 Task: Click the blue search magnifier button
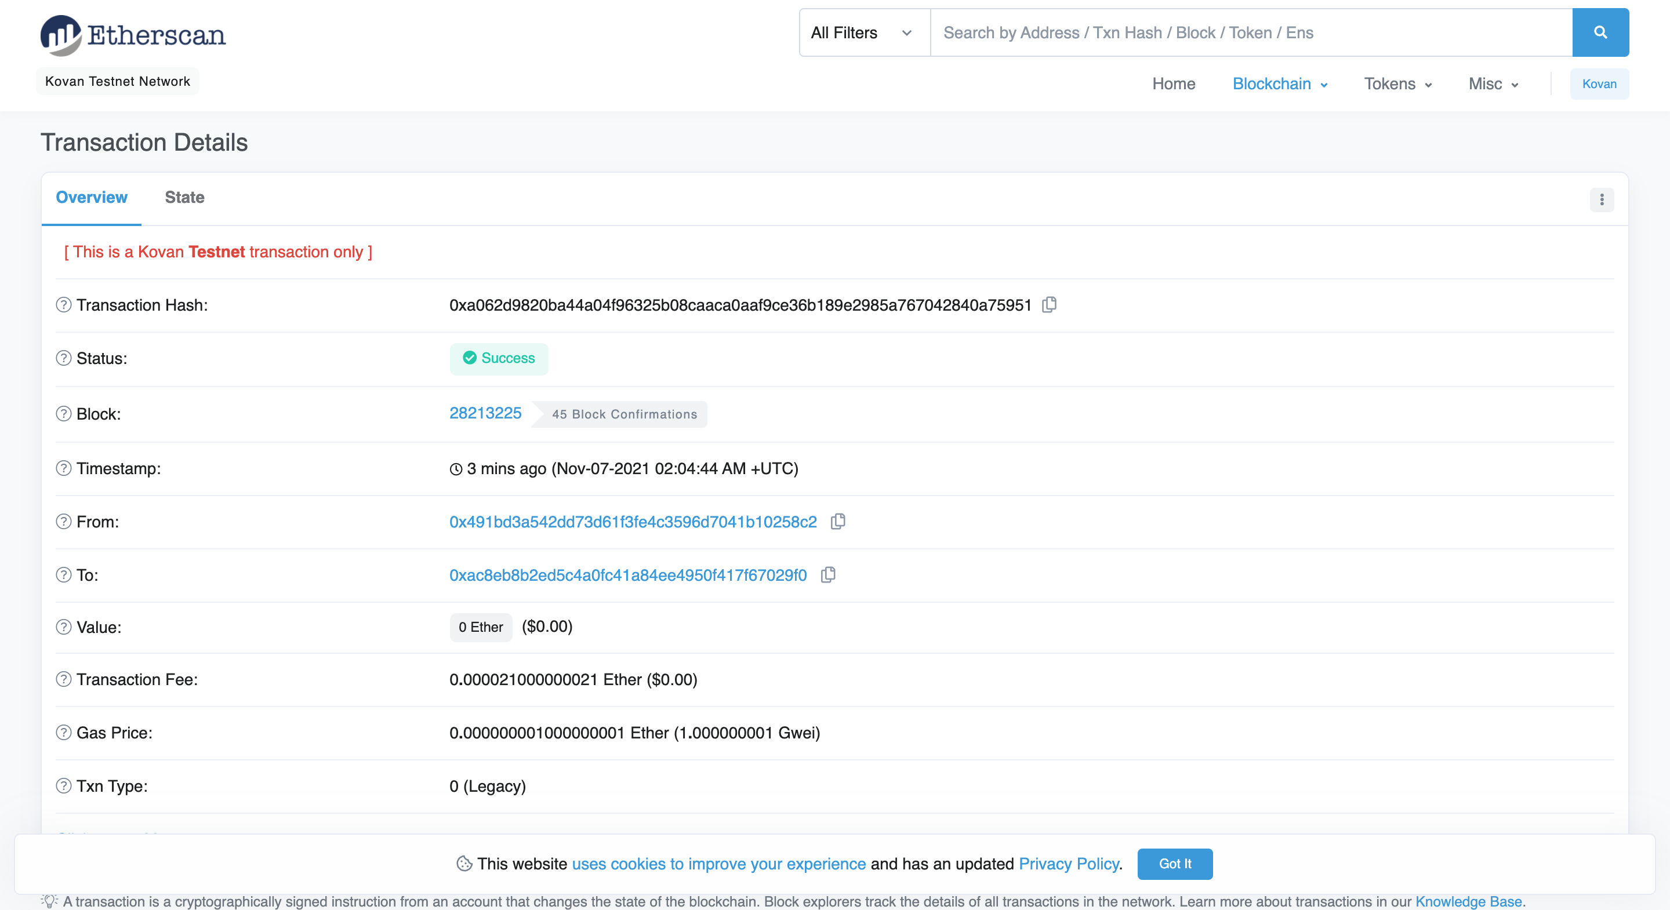click(x=1600, y=32)
